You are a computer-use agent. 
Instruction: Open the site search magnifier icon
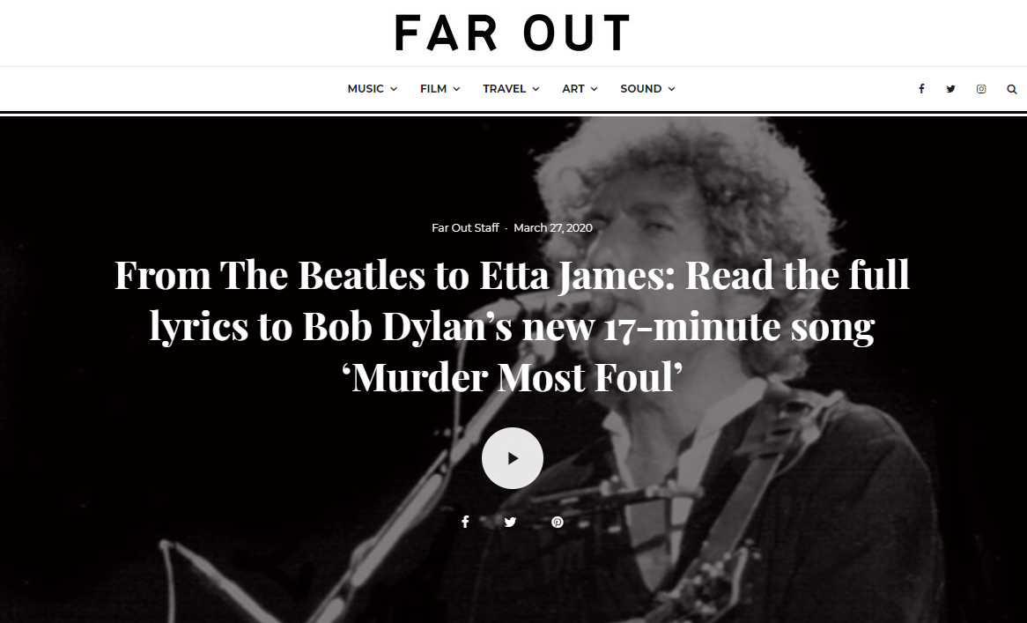click(x=1012, y=89)
